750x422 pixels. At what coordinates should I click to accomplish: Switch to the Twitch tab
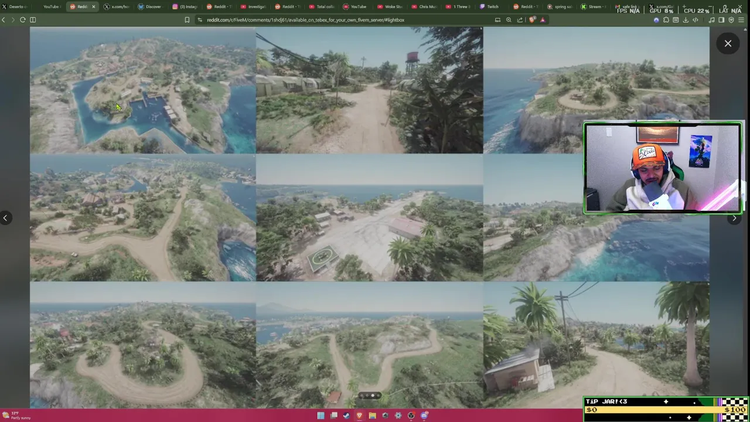(489, 6)
